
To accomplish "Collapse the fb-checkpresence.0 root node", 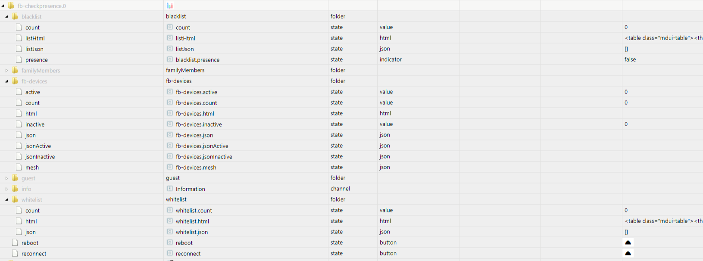I will 3,6.
